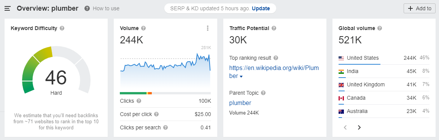439x140 pixels.
Task: Click the Parent Topic help icon
Action: 263,93
